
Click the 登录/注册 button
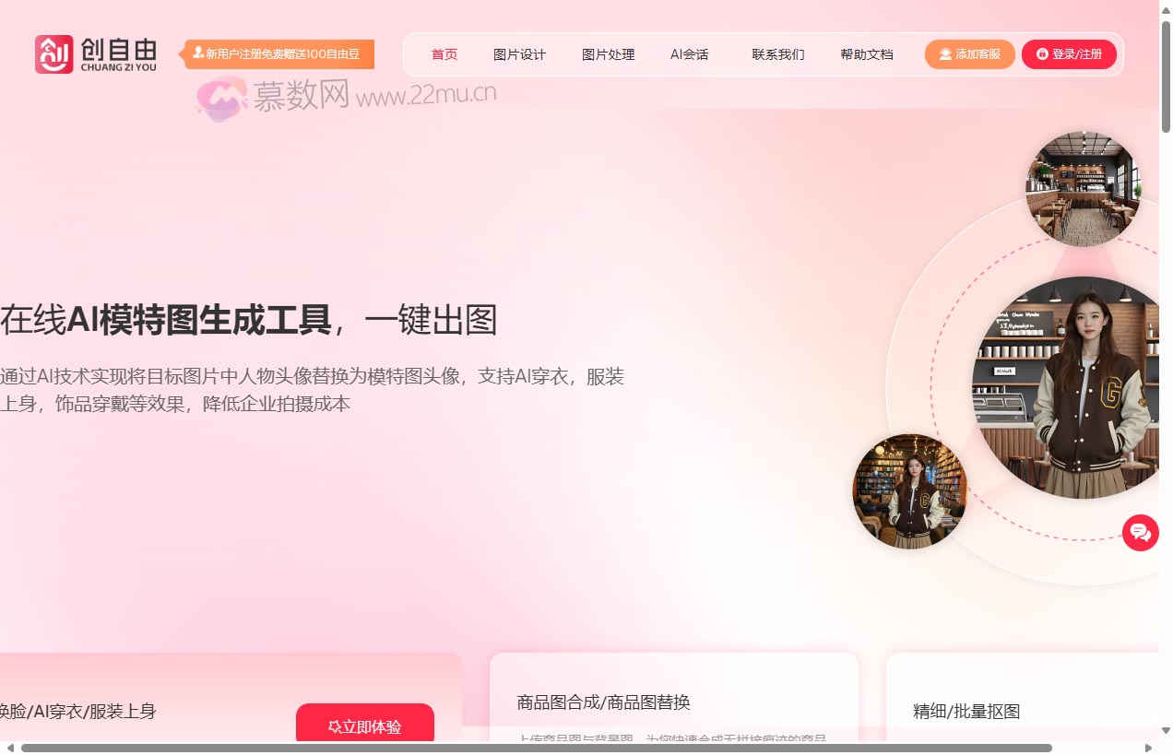point(1070,53)
